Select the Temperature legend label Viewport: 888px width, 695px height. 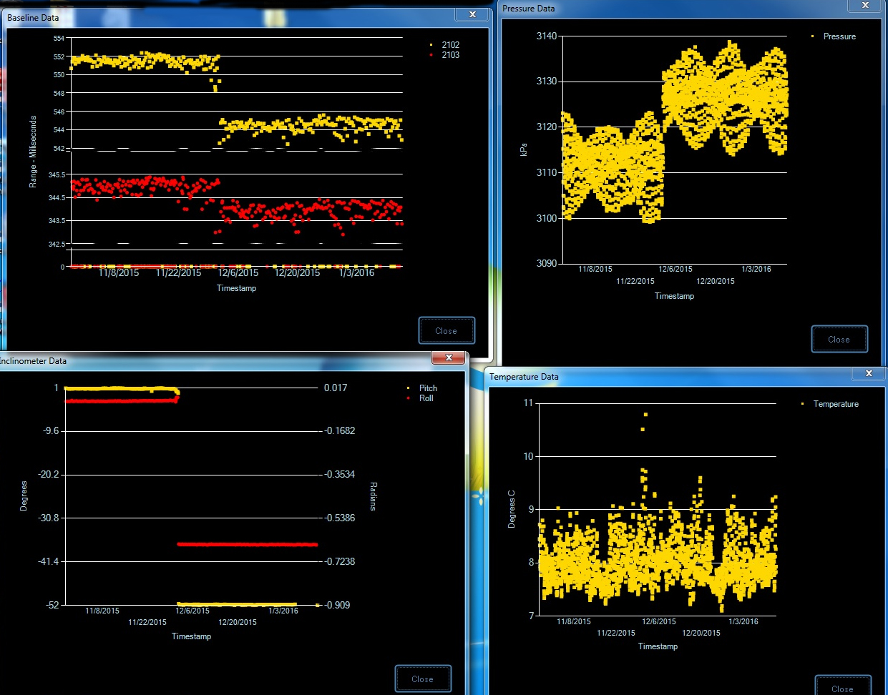click(835, 404)
